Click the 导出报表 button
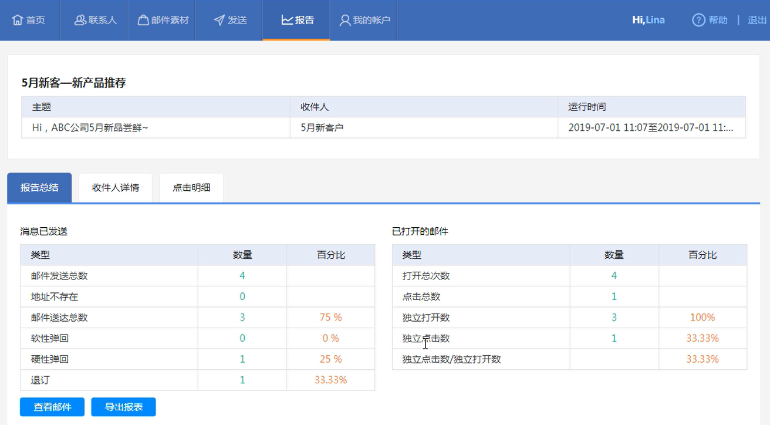 pos(123,407)
